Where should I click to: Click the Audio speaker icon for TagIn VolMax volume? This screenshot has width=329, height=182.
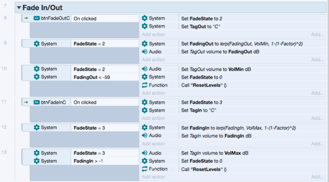click(x=144, y=153)
